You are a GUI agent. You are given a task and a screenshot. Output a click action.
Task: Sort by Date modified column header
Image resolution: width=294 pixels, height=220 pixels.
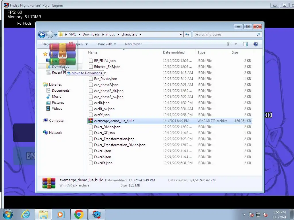(174, 52)
